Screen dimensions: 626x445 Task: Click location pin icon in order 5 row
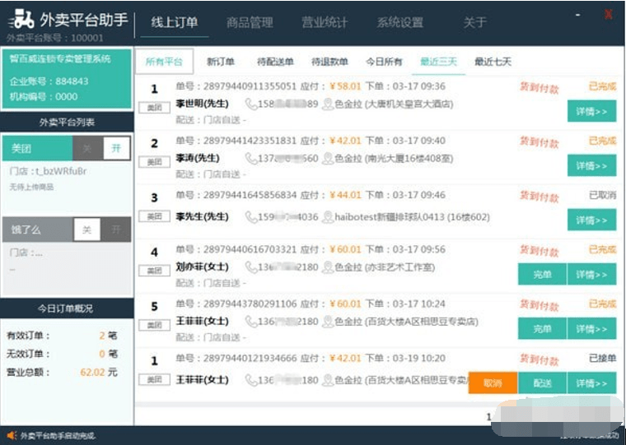tap(328, 322)
